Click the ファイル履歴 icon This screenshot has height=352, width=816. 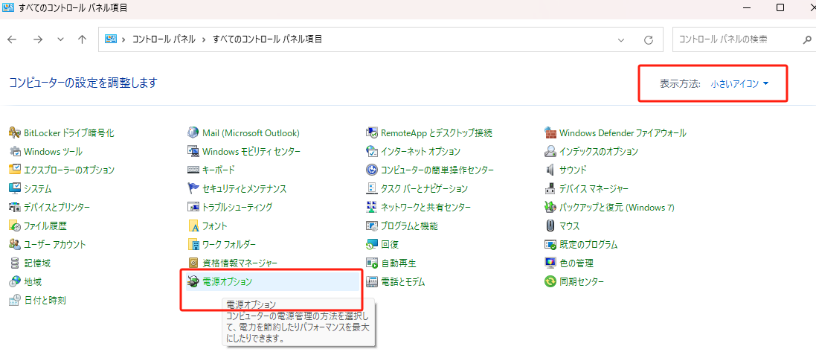click(x=15, y=226)
